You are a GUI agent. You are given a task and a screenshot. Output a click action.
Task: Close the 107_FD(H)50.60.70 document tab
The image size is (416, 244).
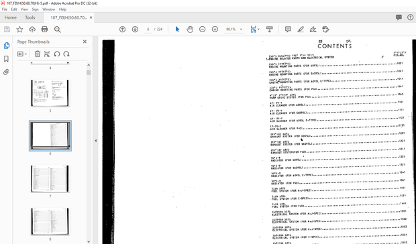click(x=91, y=17)
